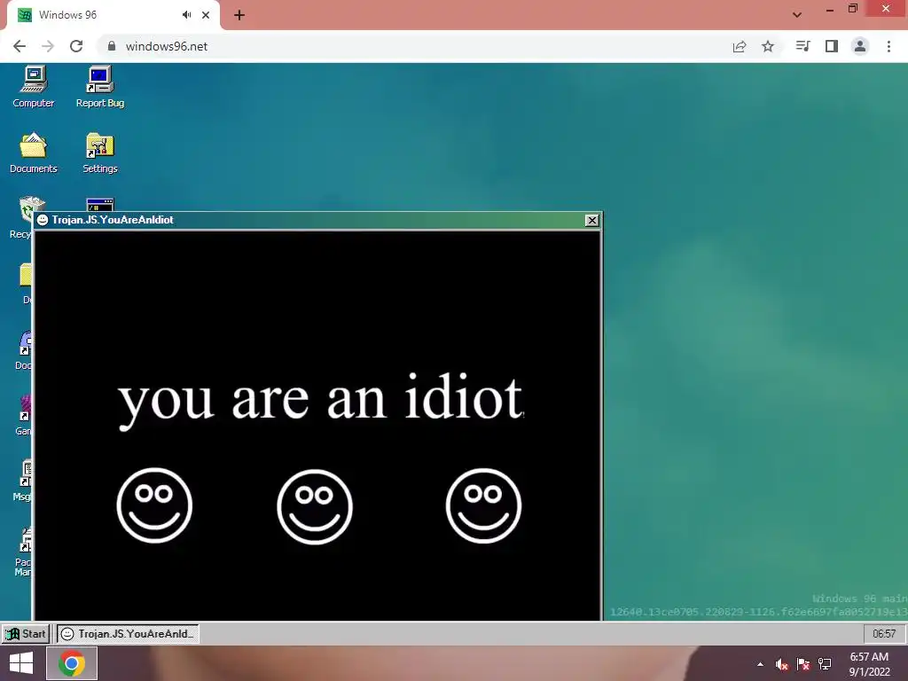Open the Chrome profile avatar
This screenshot has width=908, height=681.
[860, 46]
